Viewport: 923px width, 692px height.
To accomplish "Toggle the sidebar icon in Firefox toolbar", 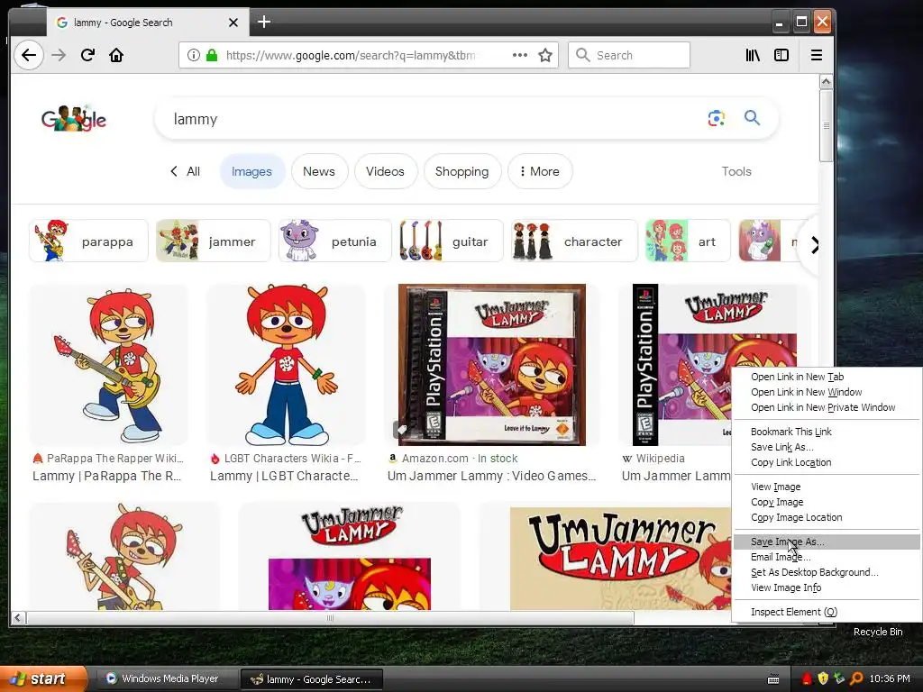I will pyautogui.click(x=781, y=55).
